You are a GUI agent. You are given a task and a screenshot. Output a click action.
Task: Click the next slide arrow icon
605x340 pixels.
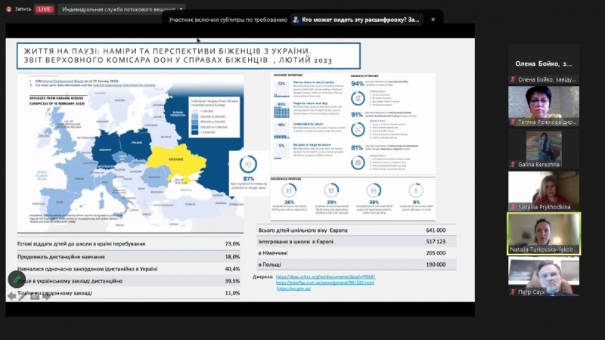coord(47,296)
